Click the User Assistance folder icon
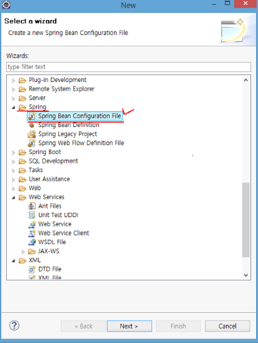258x343 pixels. 23,180
